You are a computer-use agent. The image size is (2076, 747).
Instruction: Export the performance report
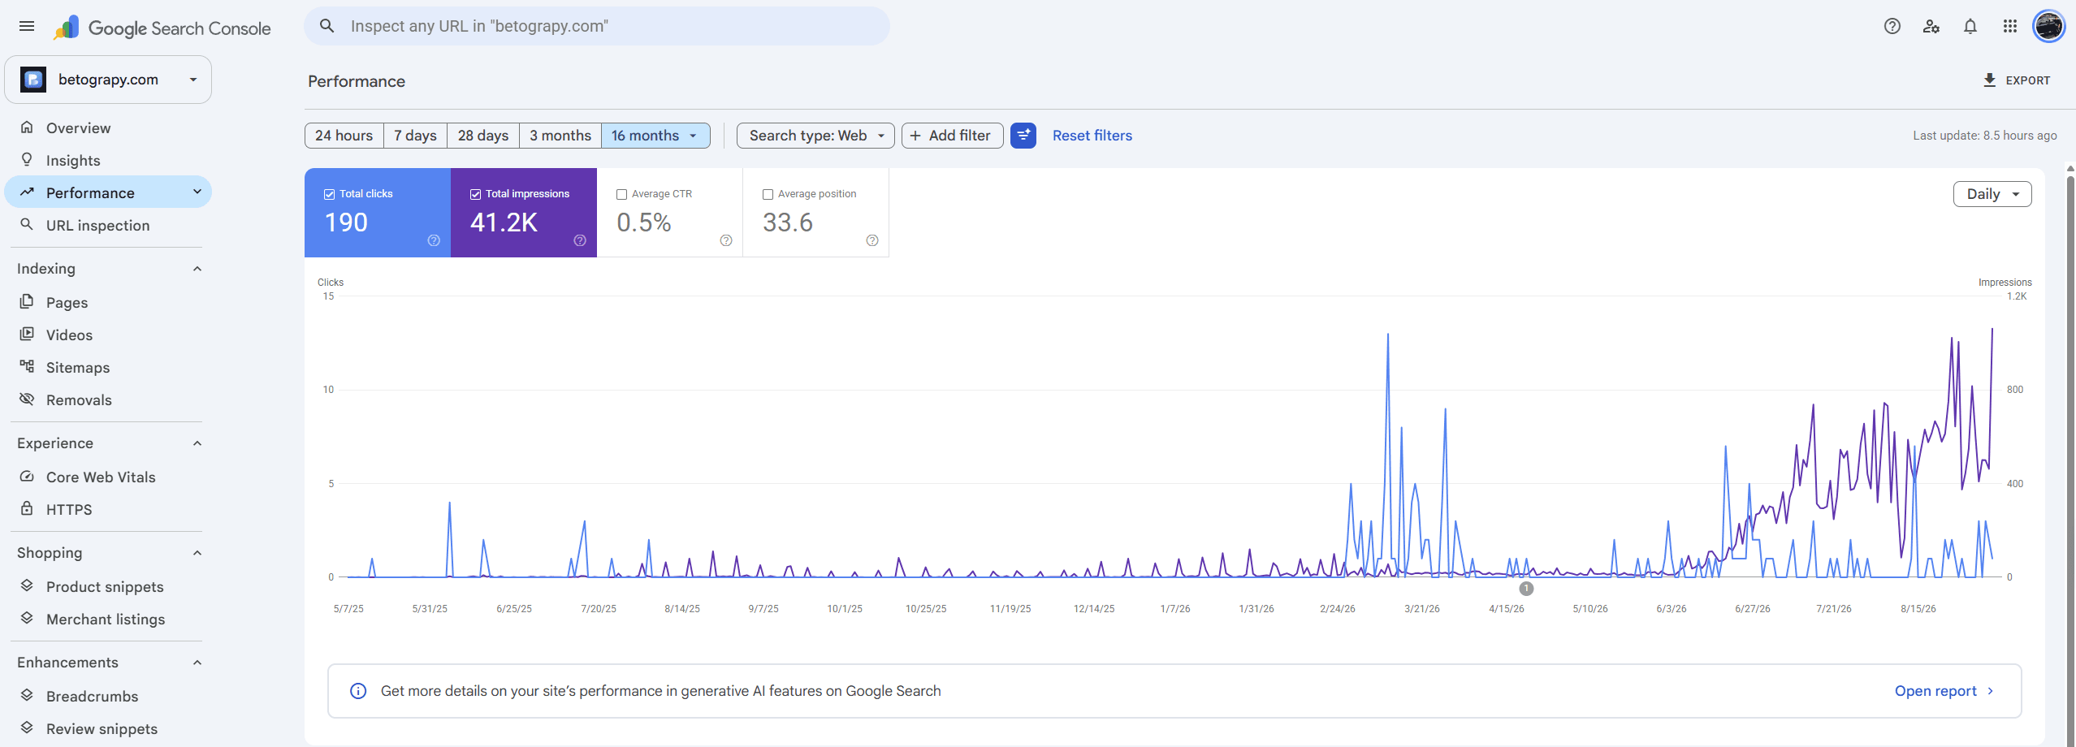pos(2017,80)
